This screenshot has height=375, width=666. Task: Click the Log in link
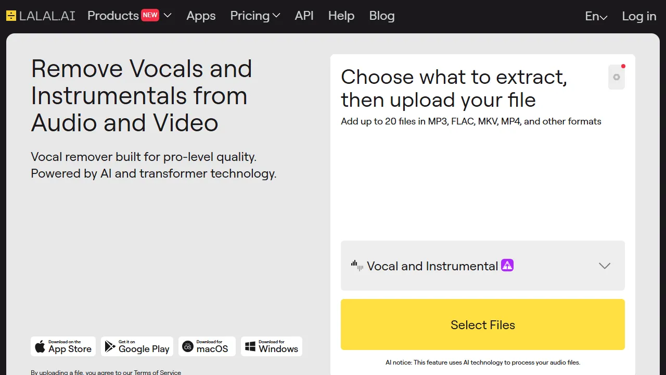pos(639,16)
